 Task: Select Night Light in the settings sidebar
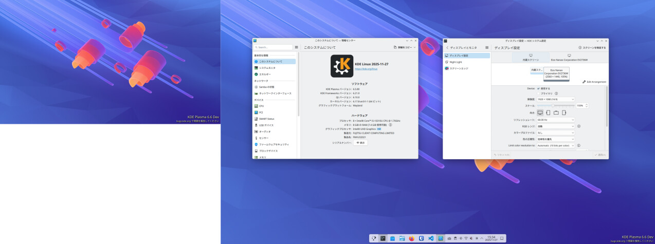tap(456, 62)
